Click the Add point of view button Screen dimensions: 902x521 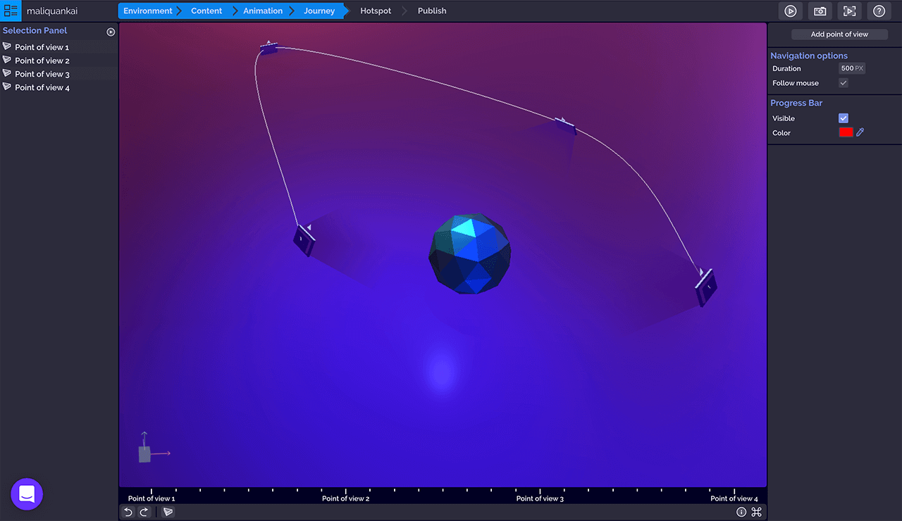tap(839, 34)
